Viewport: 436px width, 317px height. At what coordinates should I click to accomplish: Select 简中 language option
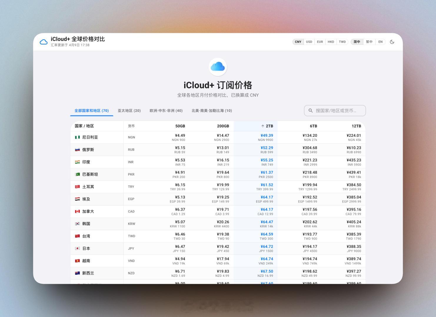click(x=357, y=42)
